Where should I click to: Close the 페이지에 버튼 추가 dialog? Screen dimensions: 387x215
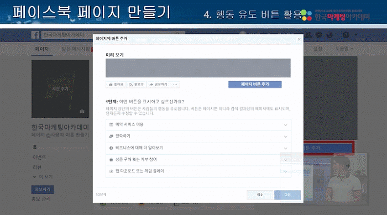[x=299, y=39]
